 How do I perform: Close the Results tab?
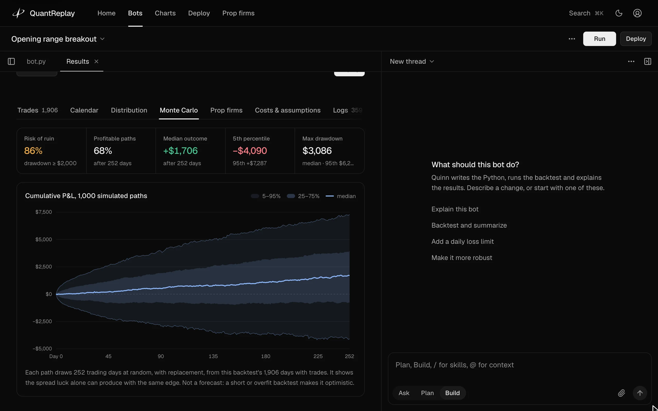point(96,61)
